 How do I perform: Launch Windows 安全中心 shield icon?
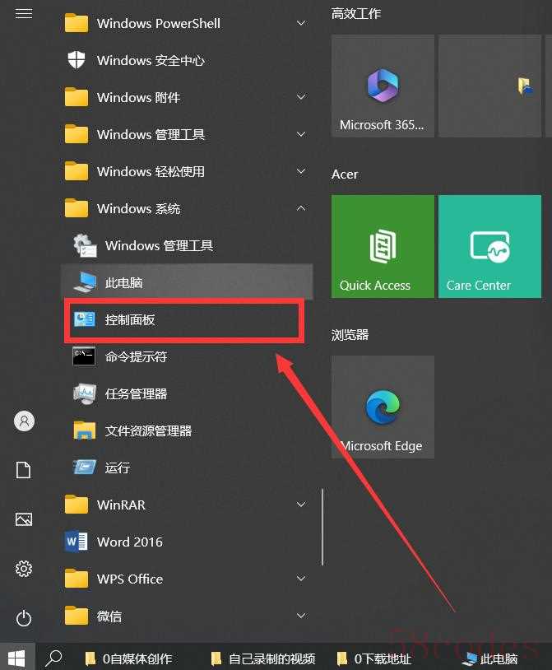[x=77, y=60]
